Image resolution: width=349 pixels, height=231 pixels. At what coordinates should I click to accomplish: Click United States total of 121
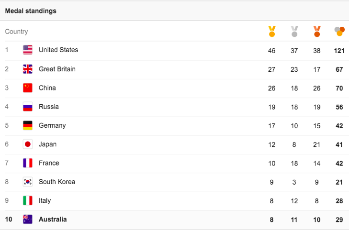click(339, 51)
